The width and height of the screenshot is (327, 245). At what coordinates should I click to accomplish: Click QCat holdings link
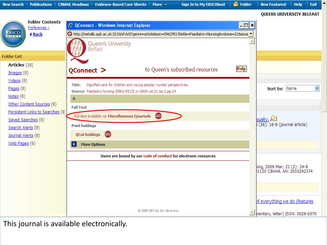pos(88,135)
